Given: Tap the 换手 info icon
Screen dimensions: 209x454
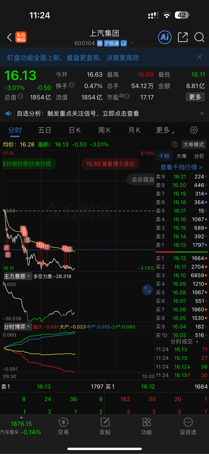Looking at the screenshot, I should [x=72, y=85].
